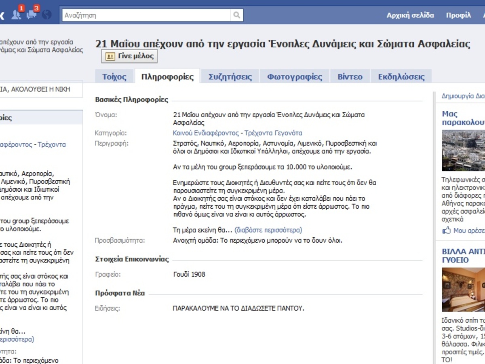Go to Αρχική σελίδα
Viewport: 485px width, 364px height.
[x=410, y=15]
